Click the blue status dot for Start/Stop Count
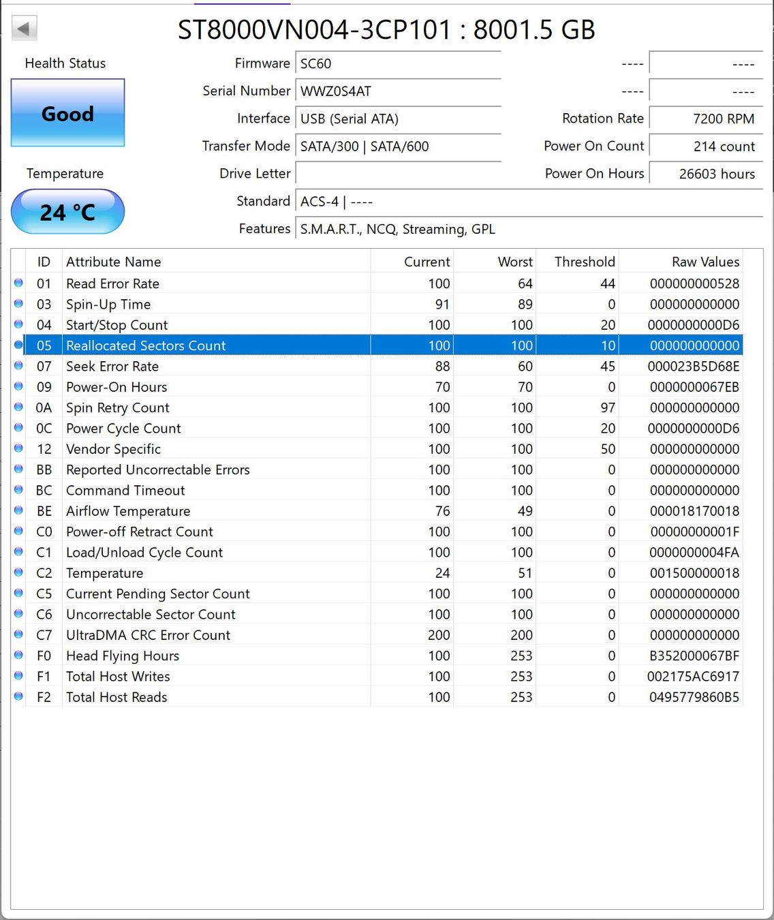This screenshot has width=774, height=920. click(x=18, y=324)
